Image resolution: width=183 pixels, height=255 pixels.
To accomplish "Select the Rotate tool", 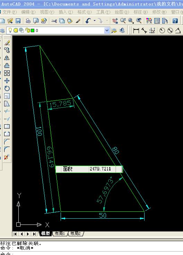I will (7, 88).
